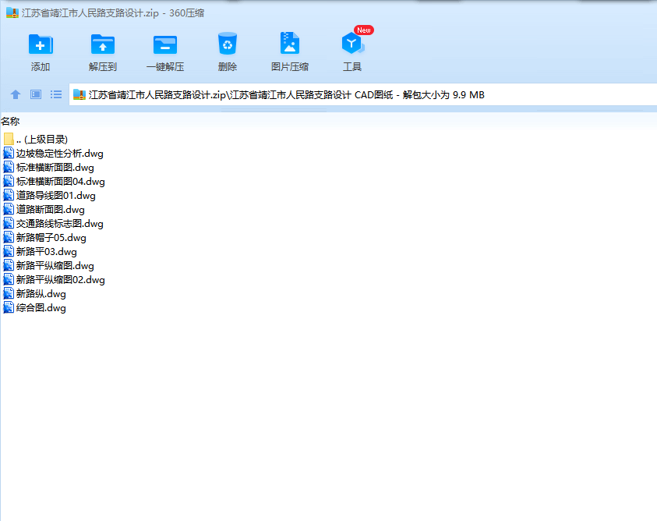657x521 pixels.
Task: Go up one level with the arrow icon
Action: 16,94
